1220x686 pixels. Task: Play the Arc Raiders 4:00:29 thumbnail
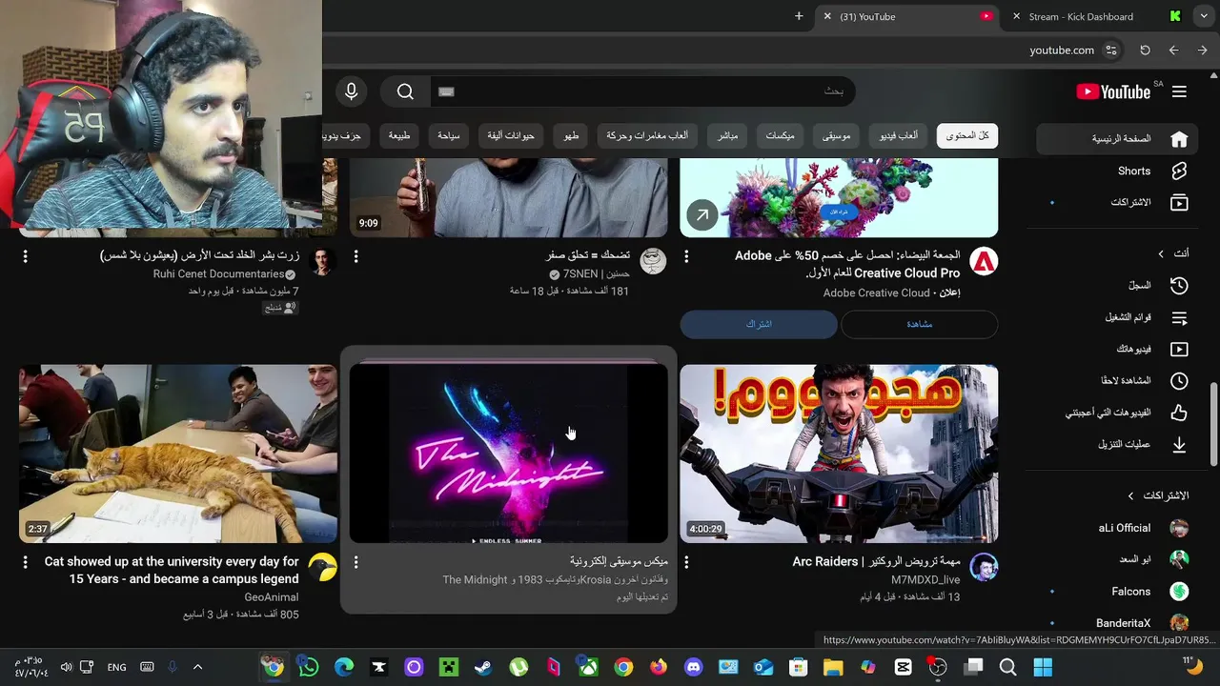click(x=839, y=454)
